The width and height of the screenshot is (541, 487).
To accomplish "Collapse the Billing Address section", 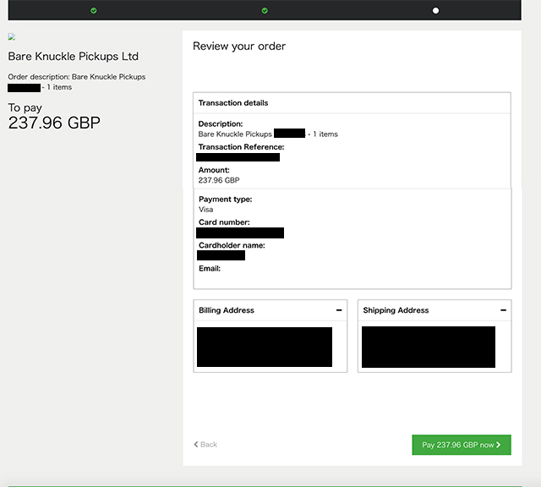I will 339,310.
